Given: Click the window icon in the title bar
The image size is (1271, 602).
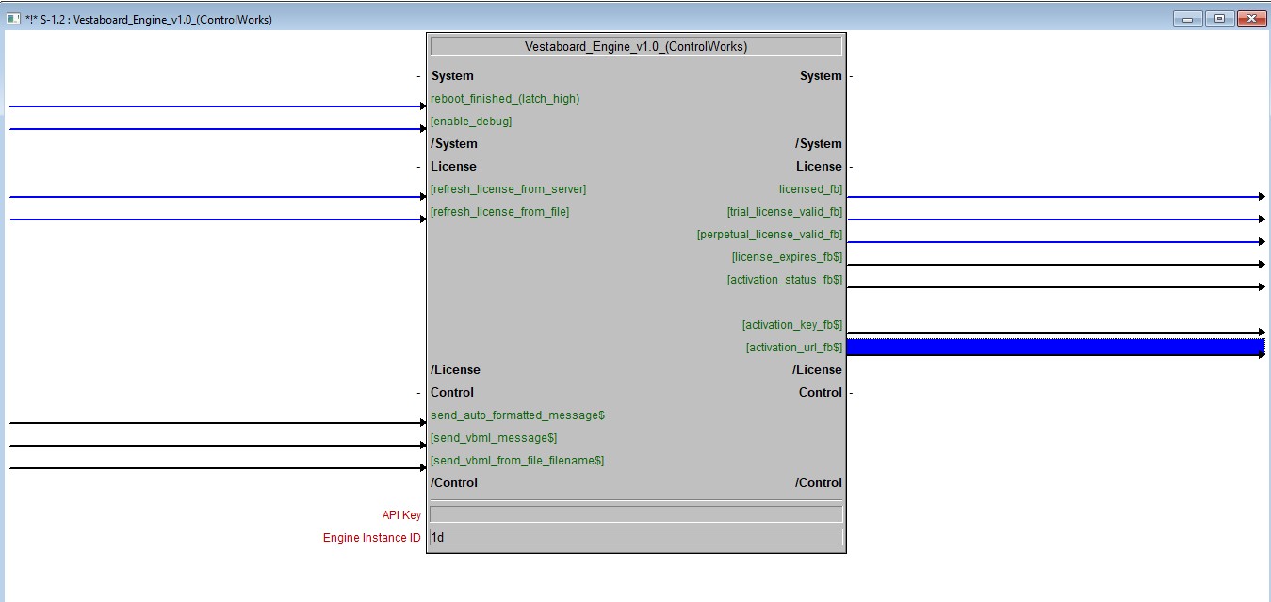Looking at the screenshot, I should tap(13, 19).
